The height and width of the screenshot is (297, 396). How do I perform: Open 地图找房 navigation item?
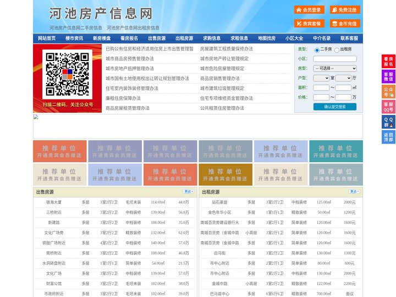[x=267, y=38]
